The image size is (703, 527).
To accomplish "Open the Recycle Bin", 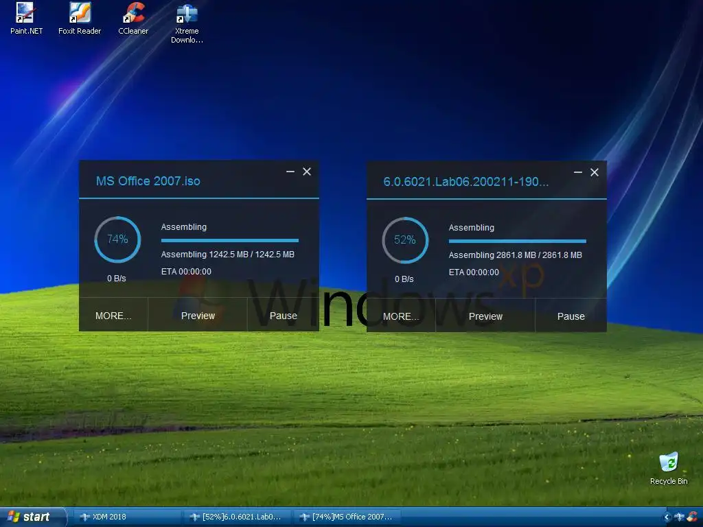I will coord(669,468).
